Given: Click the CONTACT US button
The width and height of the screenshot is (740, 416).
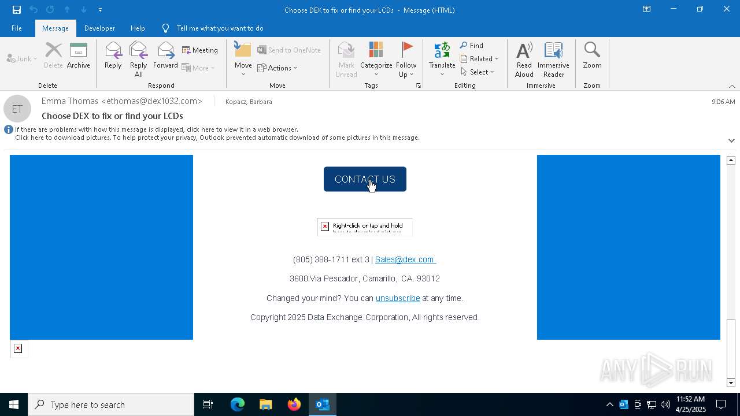Looking at the screenshot, I should pyautogui.click(x=365, y=179).
